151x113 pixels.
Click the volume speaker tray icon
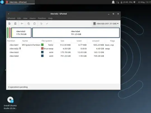(x=135, y=2)
